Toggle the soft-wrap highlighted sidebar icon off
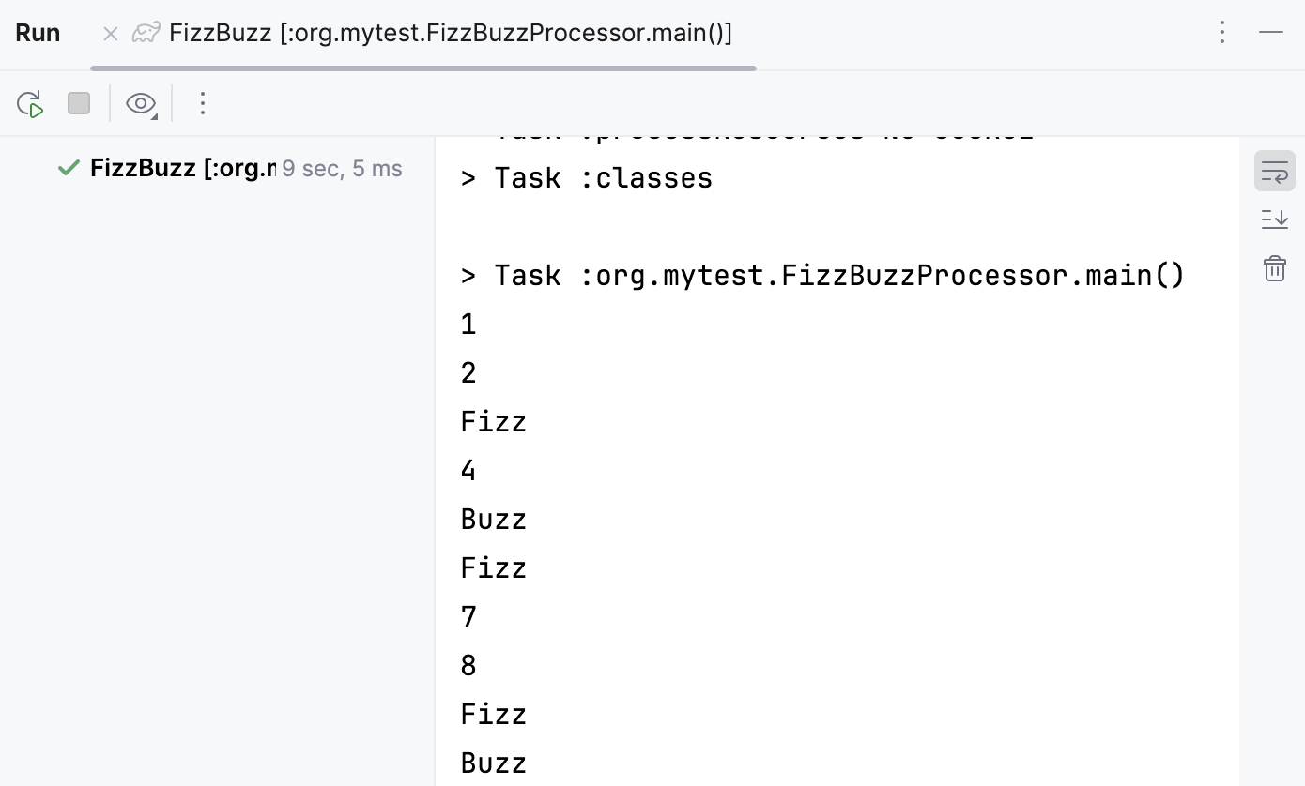The image size is (1305, 786). click(x=1274, y=171)
